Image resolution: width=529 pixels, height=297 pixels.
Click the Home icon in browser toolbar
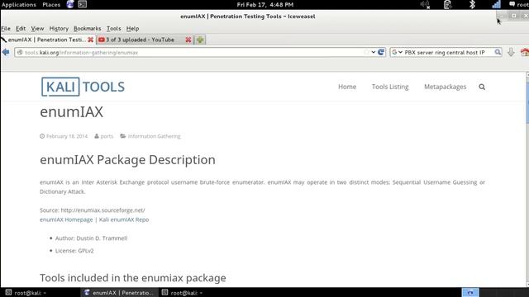[525, 52]
